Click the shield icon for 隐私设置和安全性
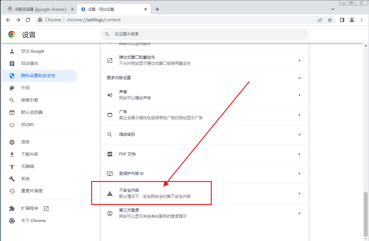The width and height of the screenshot is (369, 241). tap(12, 76)
